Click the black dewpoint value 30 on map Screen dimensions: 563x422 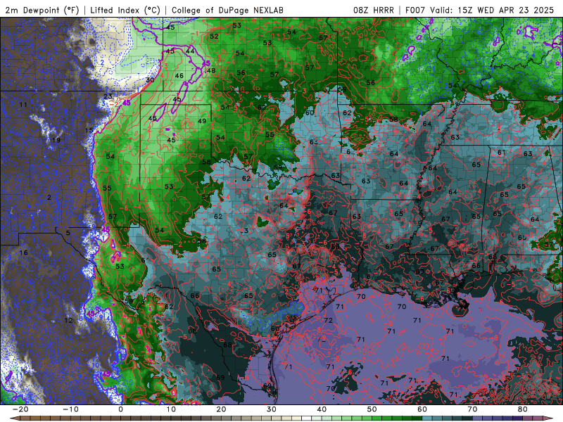(x=150, y=80)
